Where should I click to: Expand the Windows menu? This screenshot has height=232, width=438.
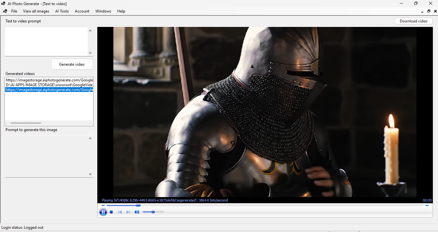click(103, 11)
